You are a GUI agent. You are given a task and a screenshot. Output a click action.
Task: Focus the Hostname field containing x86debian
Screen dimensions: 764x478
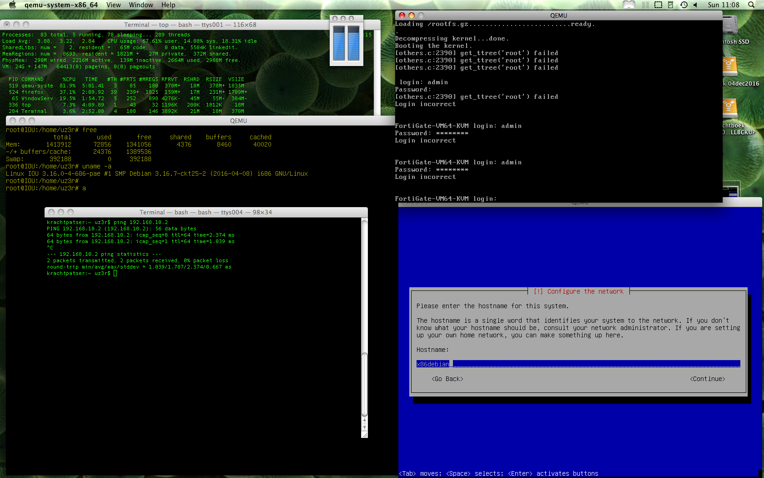click(x=578, y=364)
